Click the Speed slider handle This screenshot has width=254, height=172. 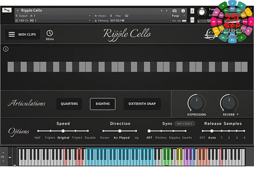(63, 131)
